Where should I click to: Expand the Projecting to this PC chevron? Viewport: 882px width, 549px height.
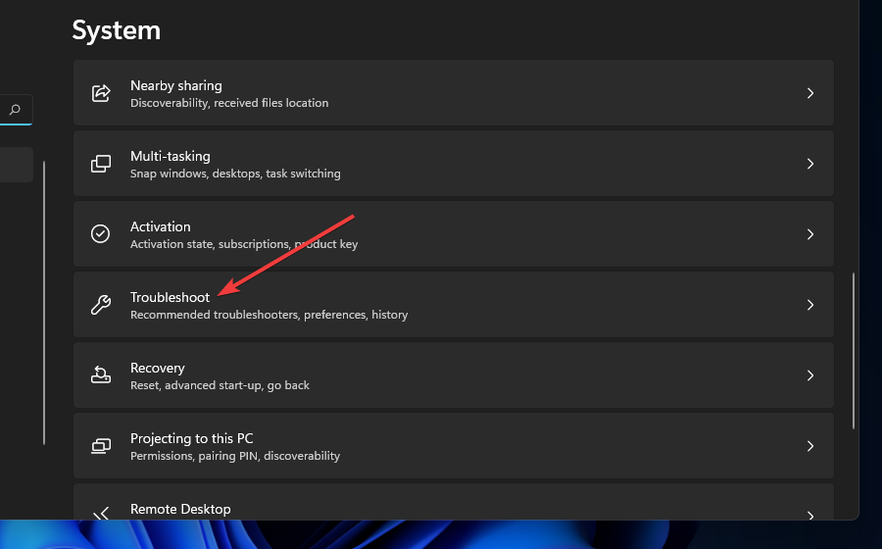point(809,446)
